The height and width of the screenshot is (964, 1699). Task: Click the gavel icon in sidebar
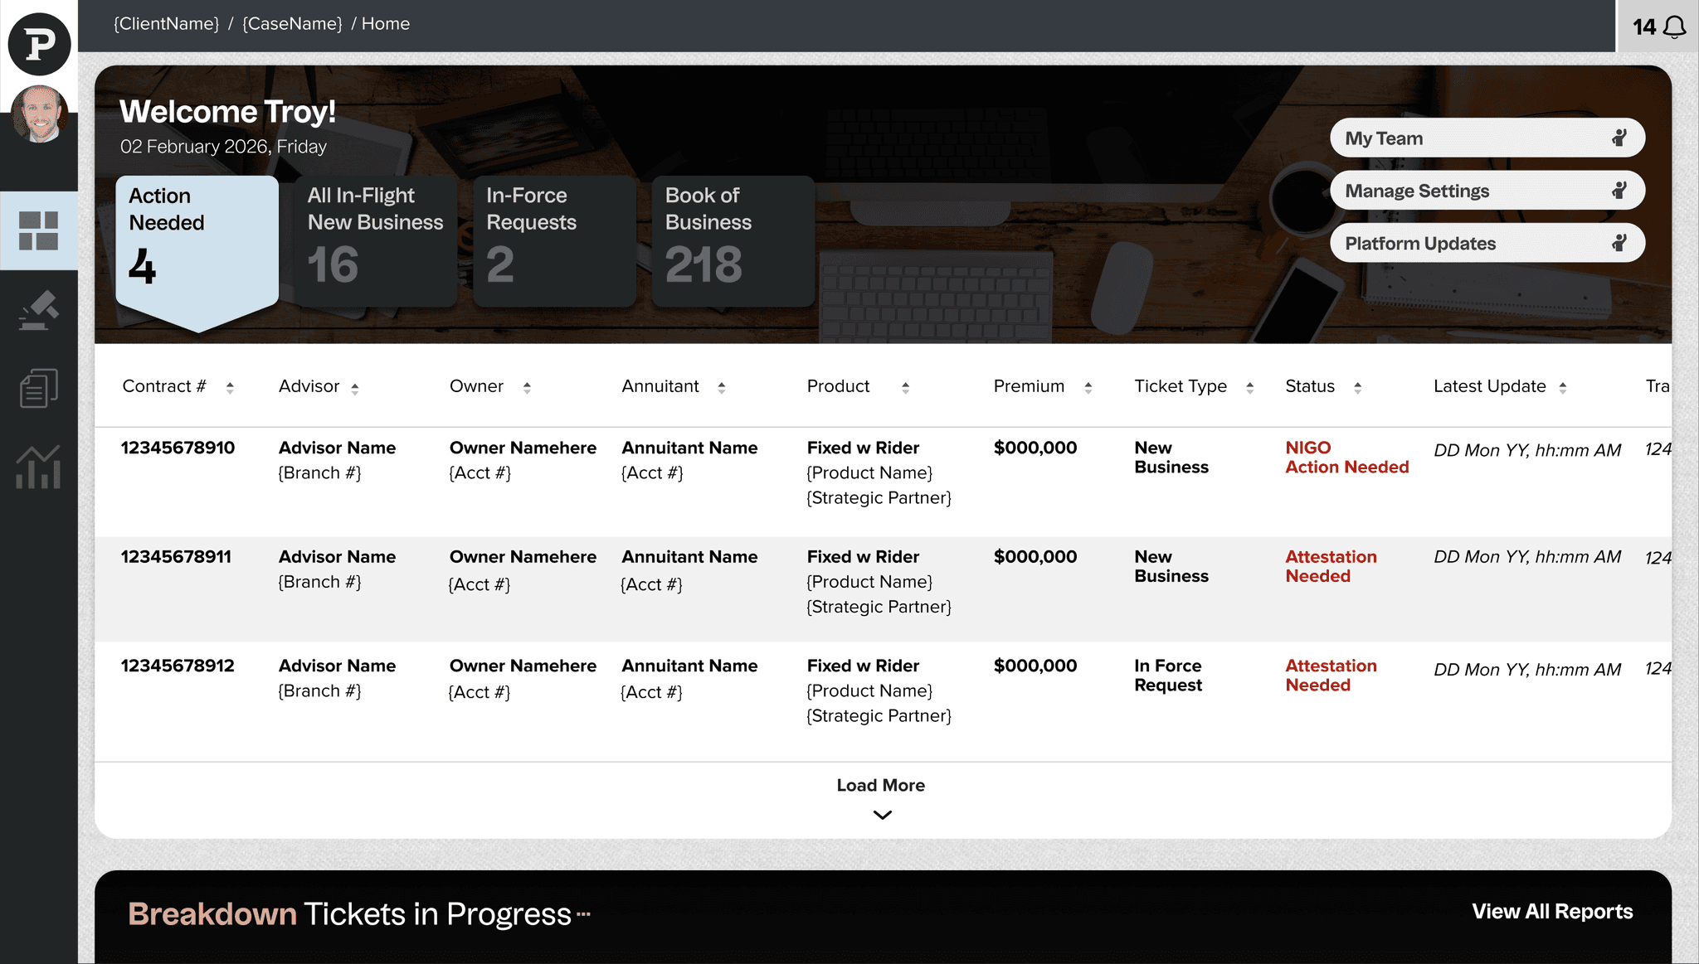coord(38,310)
